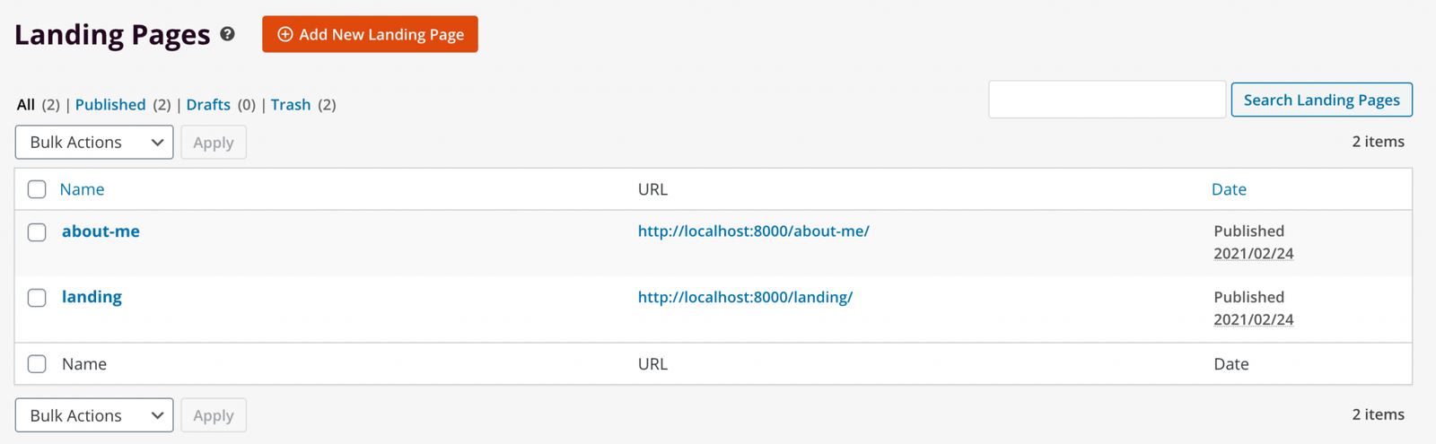Open the landing page title link
This screenshot has height=444, width=1436.
click(x=92, y=297)
